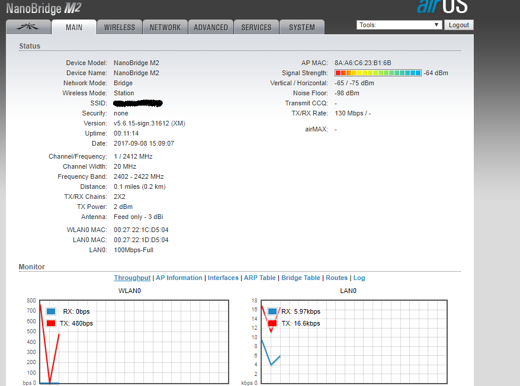
Task: Click the Security value none
Action: pos(121,114)
